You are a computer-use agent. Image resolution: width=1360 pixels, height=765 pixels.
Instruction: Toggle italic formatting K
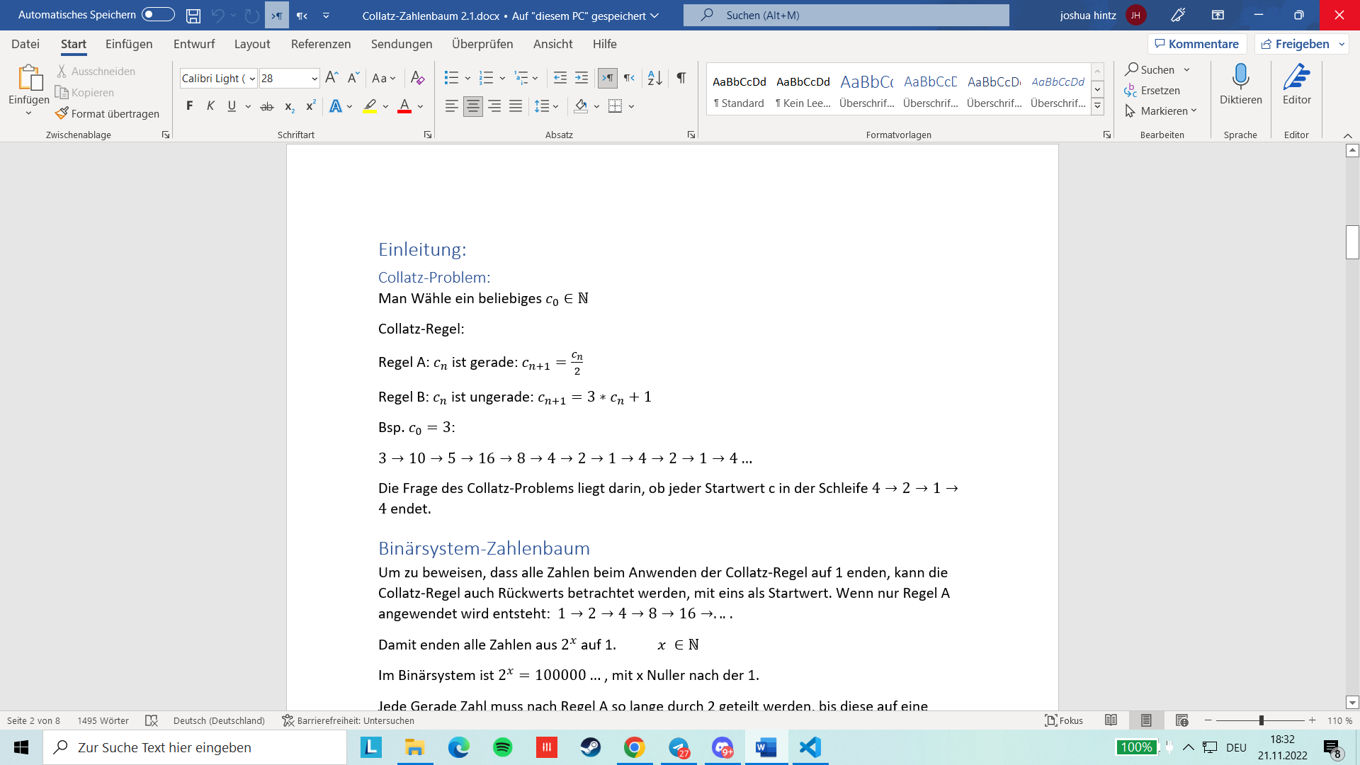[x=210, y=106]
